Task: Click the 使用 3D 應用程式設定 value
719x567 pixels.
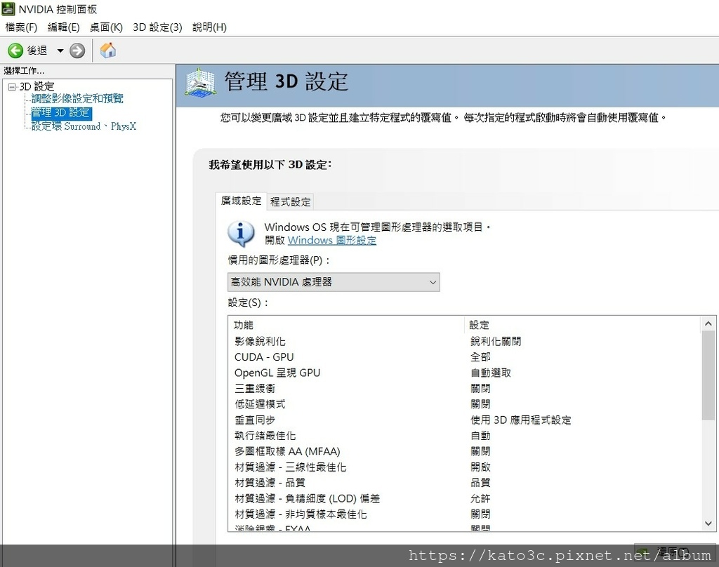Action: [x=521, y=420]
